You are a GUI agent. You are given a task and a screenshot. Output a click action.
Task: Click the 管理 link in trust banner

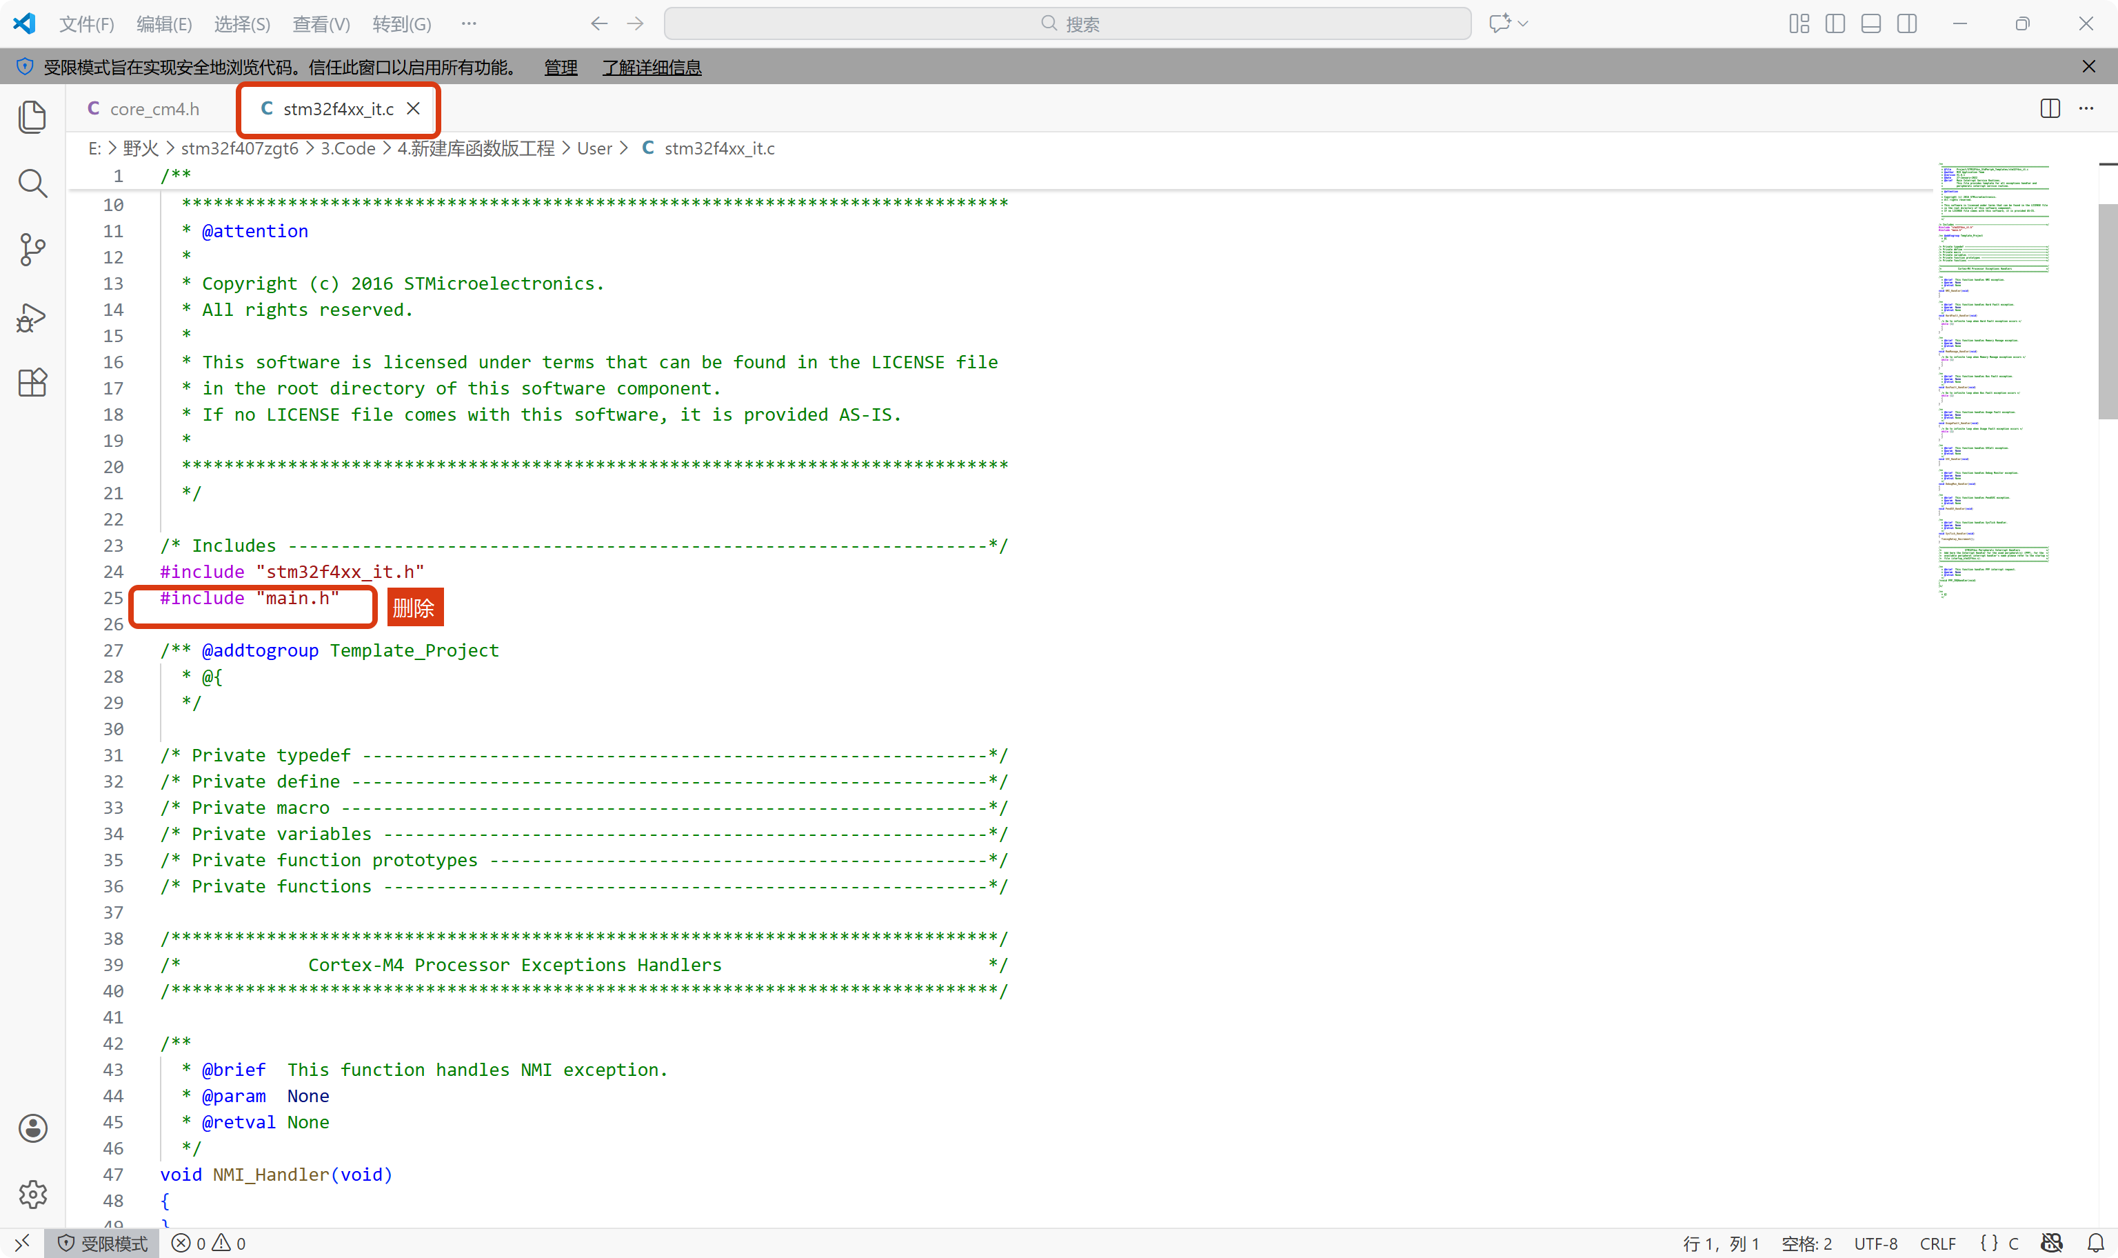560,67
